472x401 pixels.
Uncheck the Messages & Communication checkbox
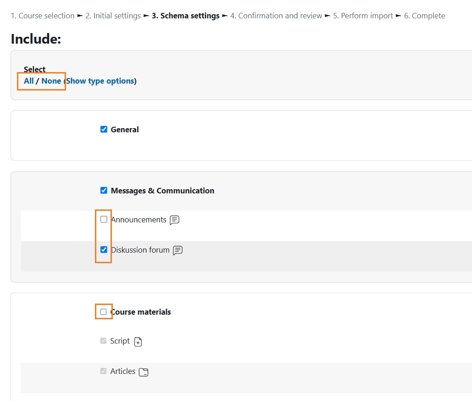tap(104, 190)
